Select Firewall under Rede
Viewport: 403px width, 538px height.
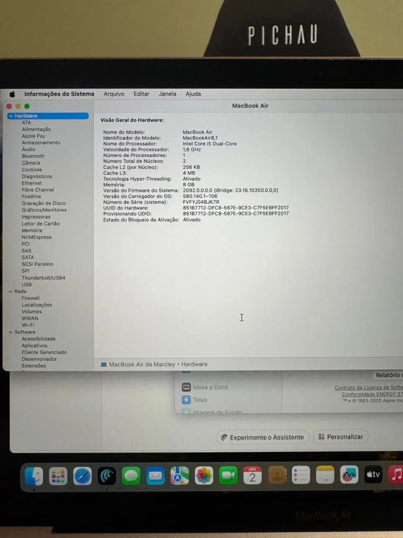(31, 298)
